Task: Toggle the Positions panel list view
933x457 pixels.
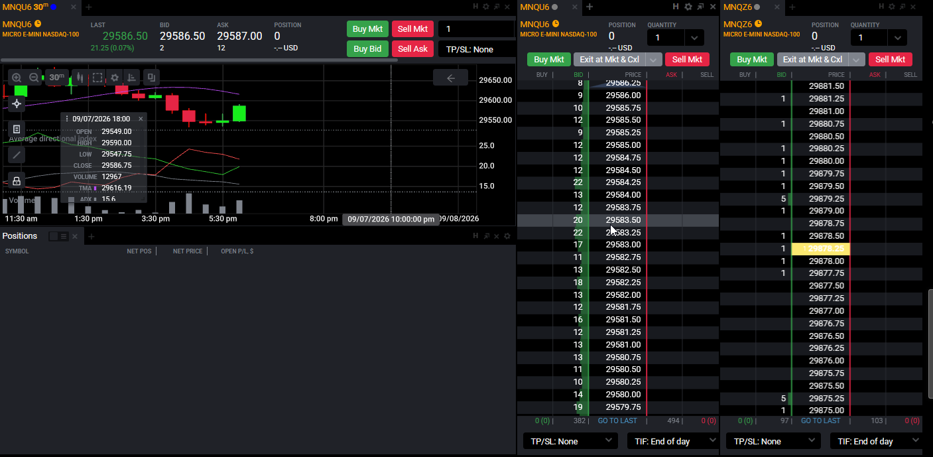Action: 64,236
